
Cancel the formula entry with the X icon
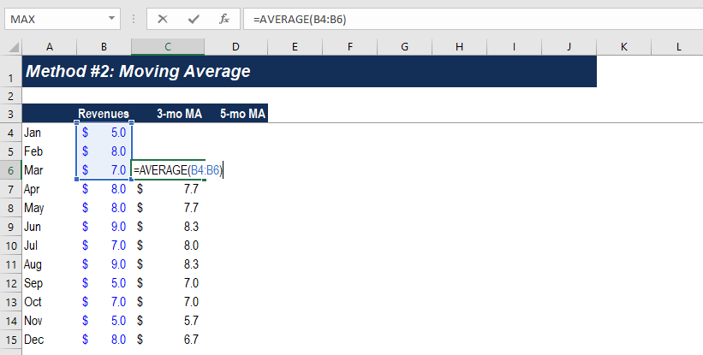click(163, 19)
